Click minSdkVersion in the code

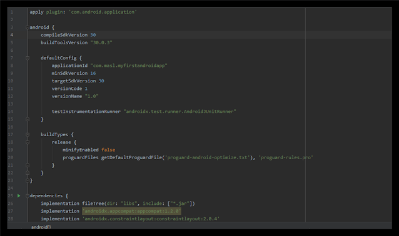coord(69,73)
